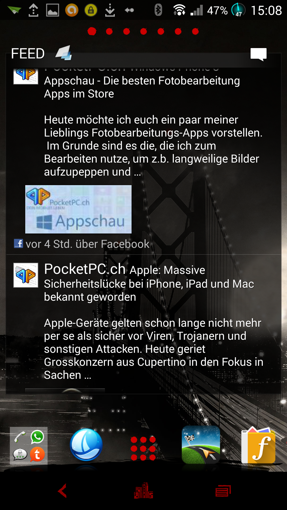Launch the blue sailboat browser app
287x510 pixels.
click(x=86, y=444)
